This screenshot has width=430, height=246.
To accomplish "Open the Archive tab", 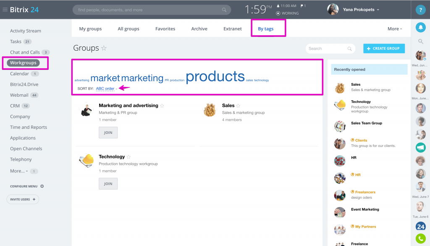I will click(199, 29).
